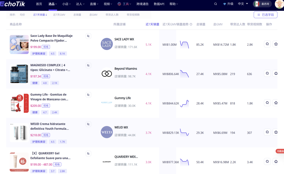284x174 pixels.
Task: Click the Beyond Vitamins store logo
Action: pyautogui.click(x=106, y=74)
